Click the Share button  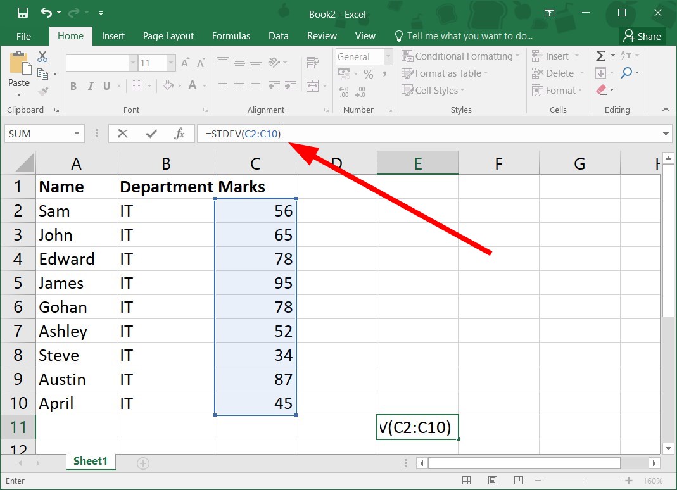642,36
